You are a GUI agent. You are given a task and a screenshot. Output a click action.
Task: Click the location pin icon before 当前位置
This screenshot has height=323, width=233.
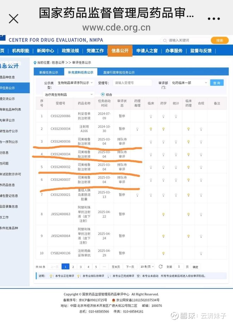tap(35, 62)
